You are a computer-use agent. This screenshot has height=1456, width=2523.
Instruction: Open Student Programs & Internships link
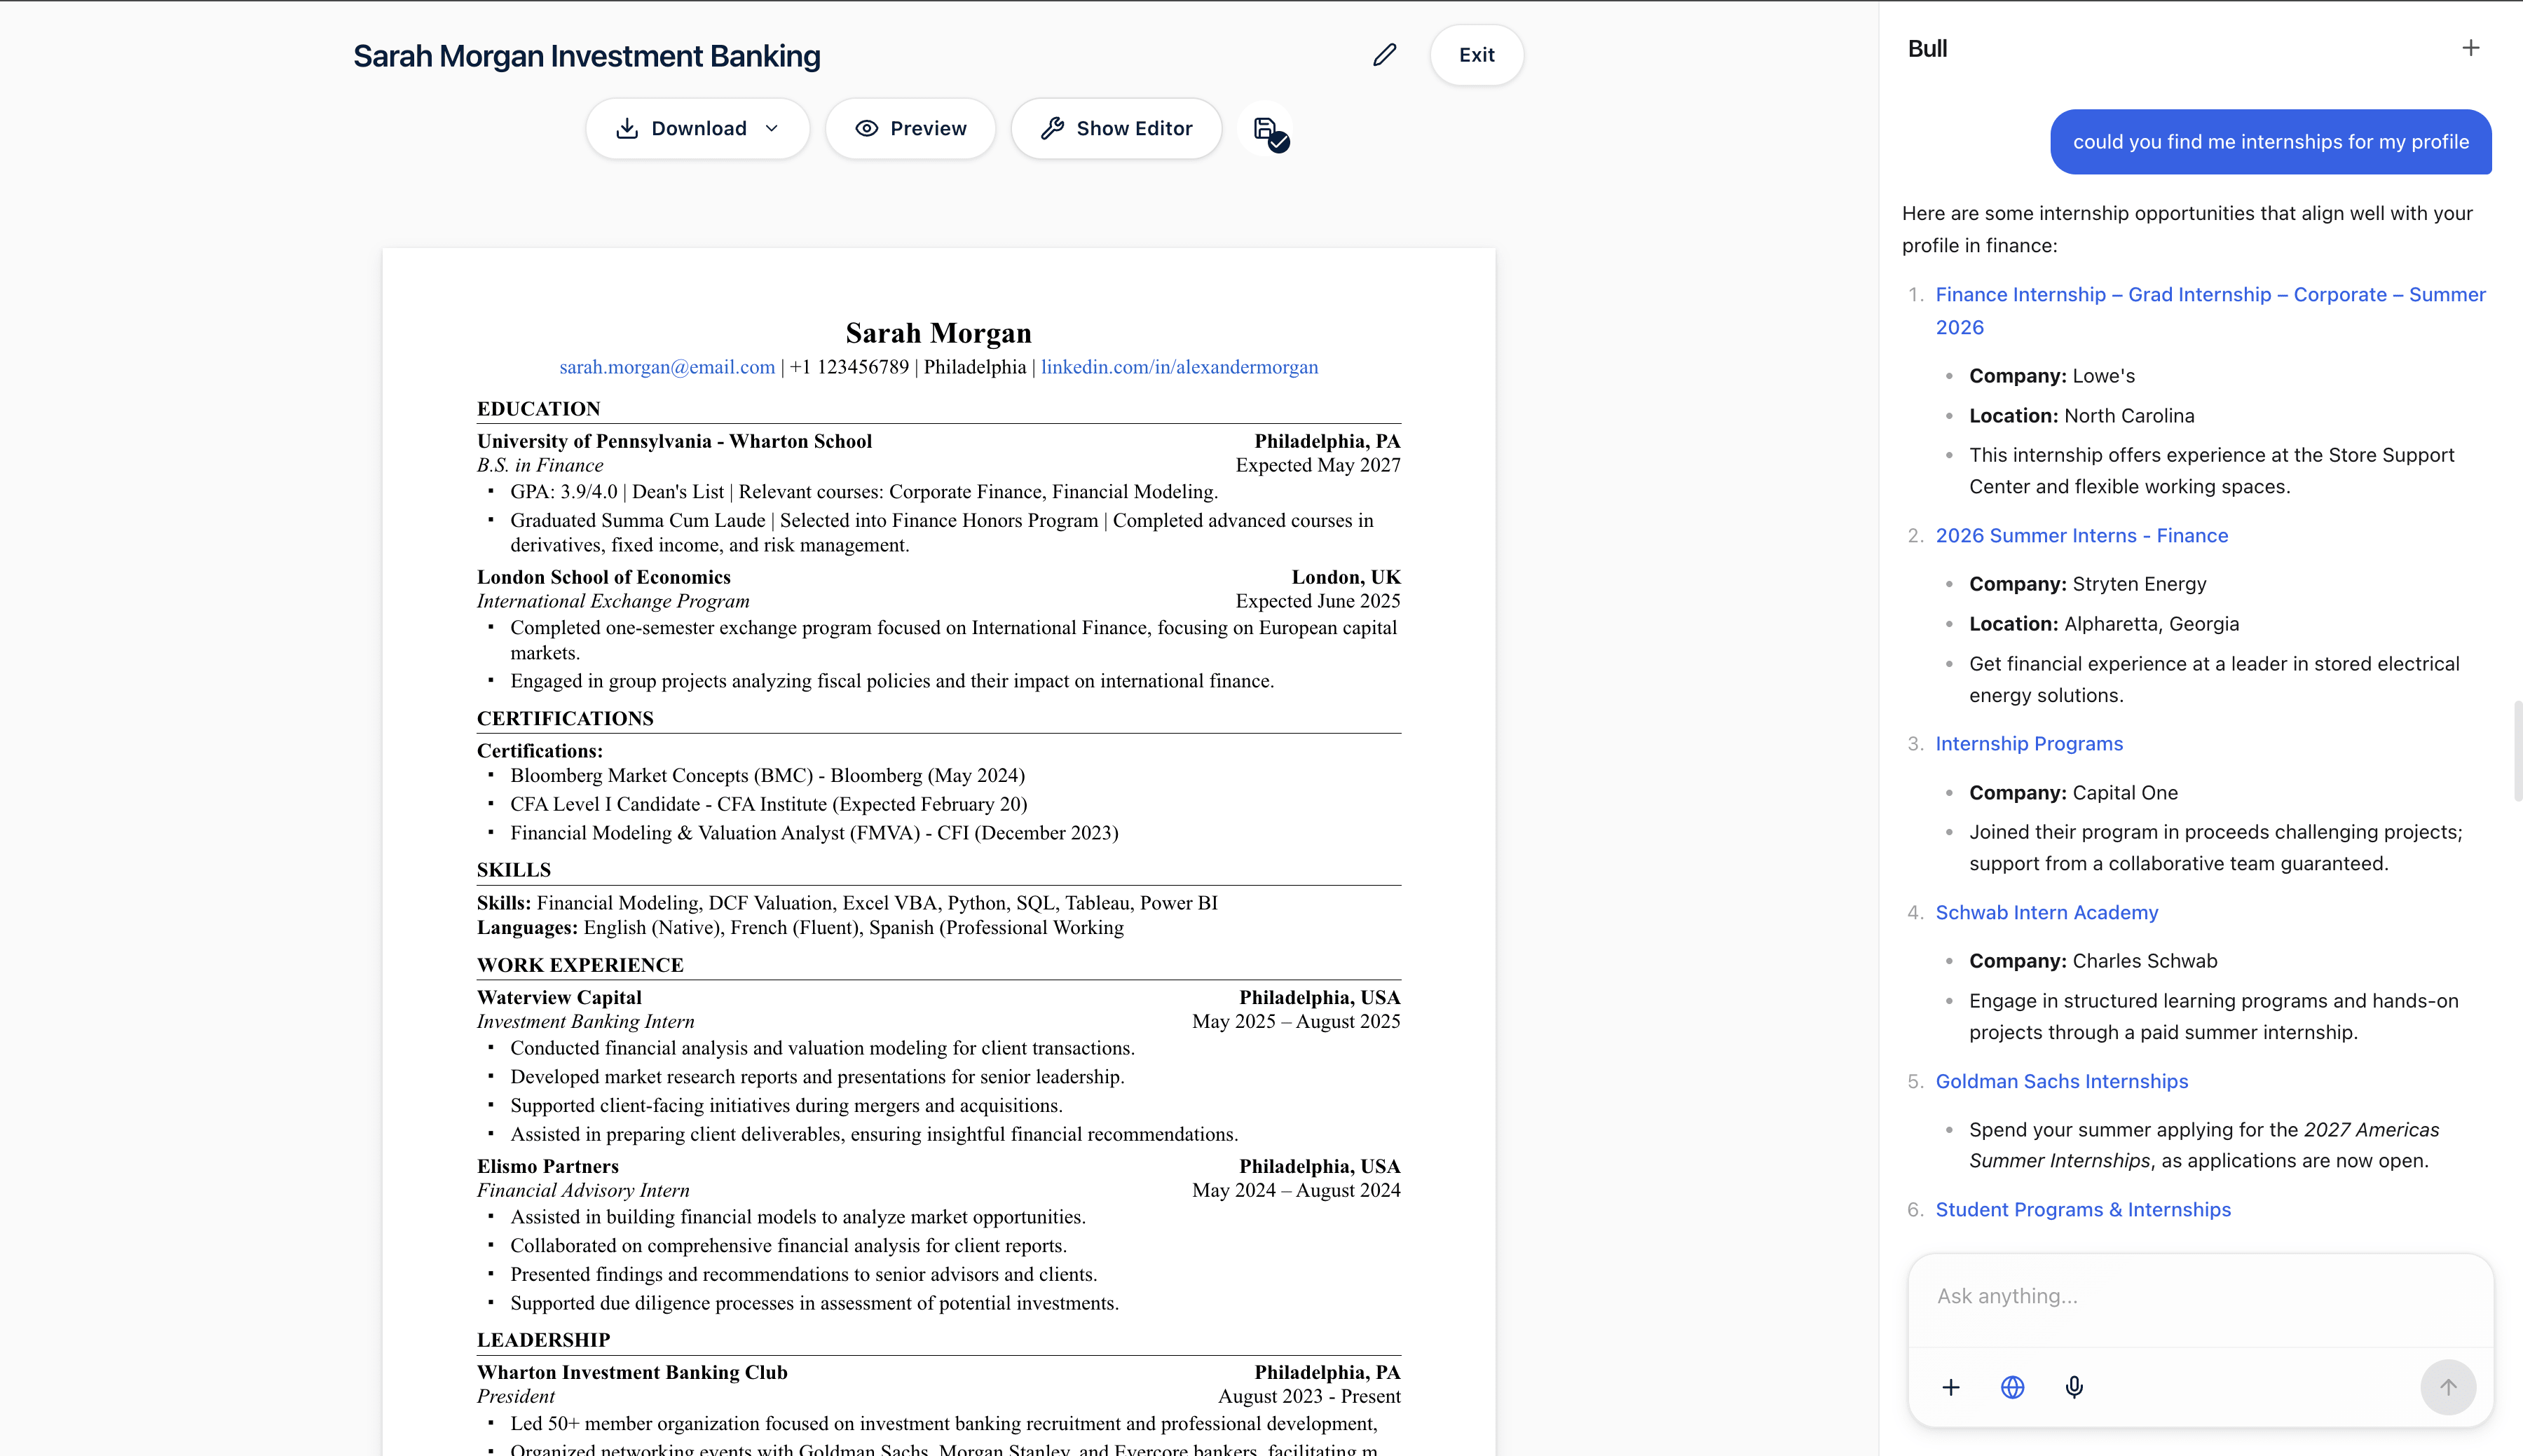tap(2082, 1209)
